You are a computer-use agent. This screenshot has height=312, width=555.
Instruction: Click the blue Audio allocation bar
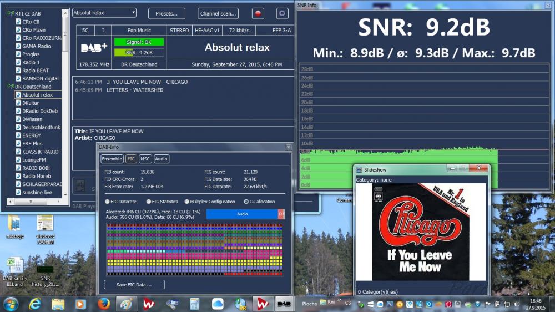[242, 214]
